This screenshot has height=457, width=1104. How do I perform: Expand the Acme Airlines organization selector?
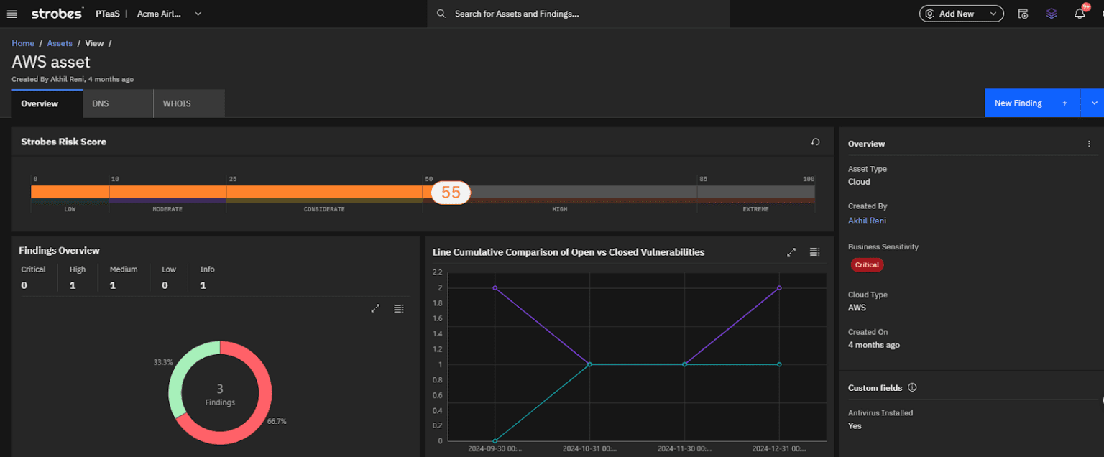(x=198, y=13)
